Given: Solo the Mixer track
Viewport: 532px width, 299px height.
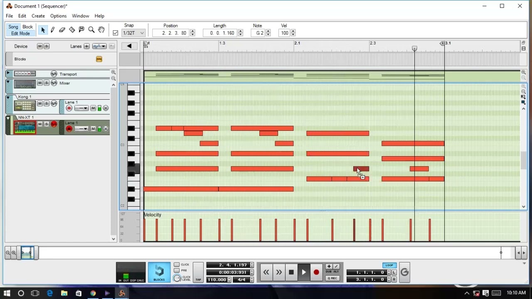Looking at the screenshot, I should pyautogui.click(x=47, y=83).
